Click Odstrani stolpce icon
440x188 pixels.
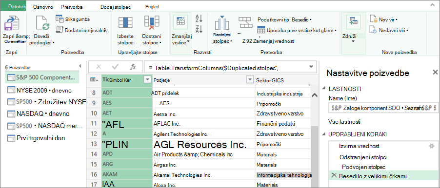click(x=152, y=23)
